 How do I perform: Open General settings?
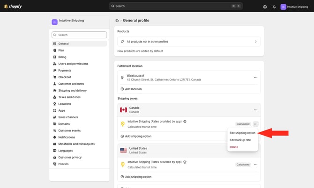79,43
